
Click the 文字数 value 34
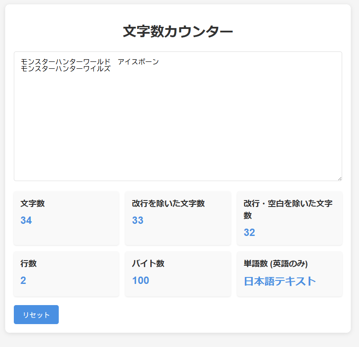coord(26,220)
